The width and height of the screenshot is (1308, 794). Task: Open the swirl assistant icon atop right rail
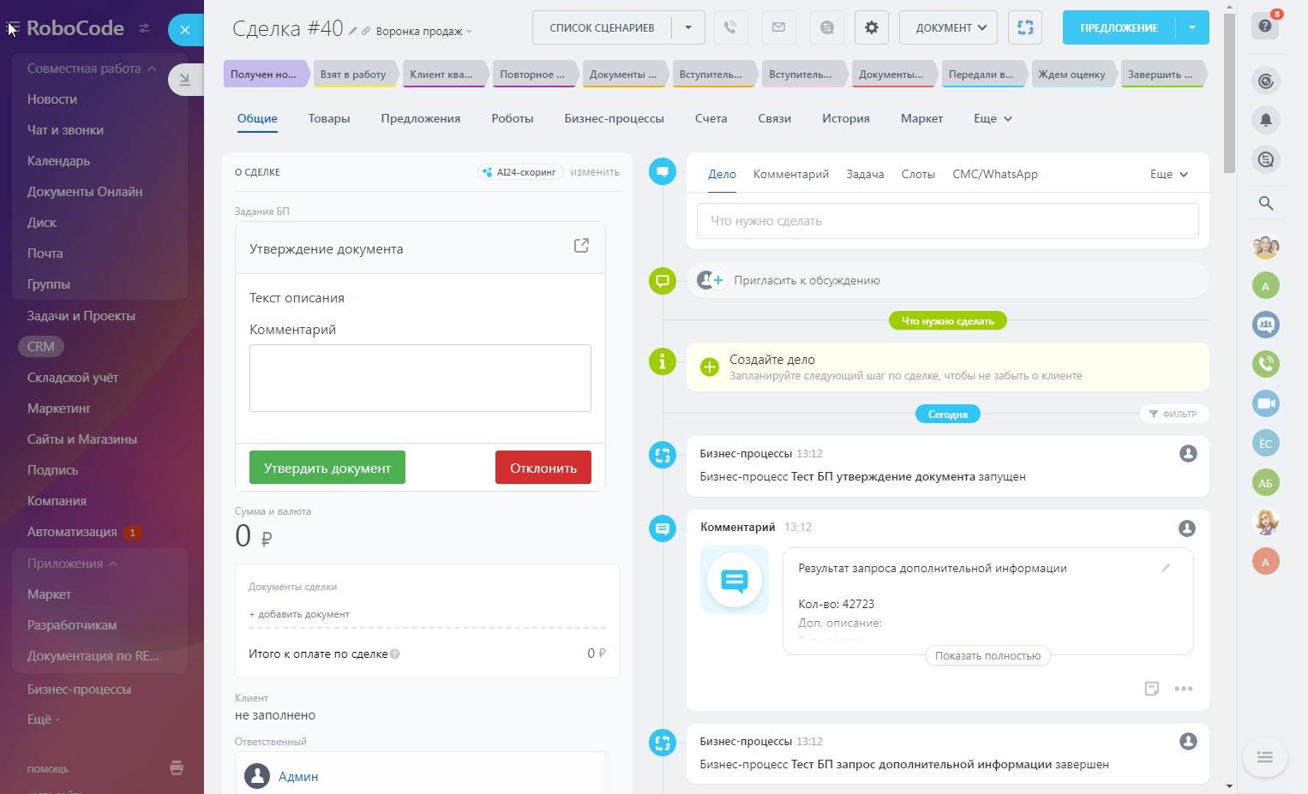(1266, 81)
